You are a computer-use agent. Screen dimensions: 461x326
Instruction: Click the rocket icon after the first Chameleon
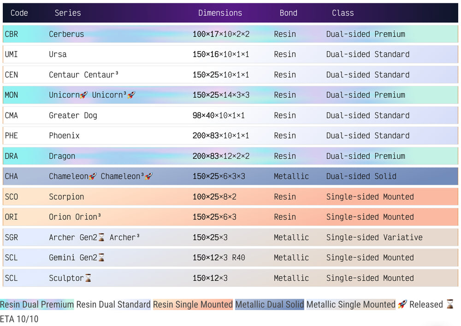[x=93, y=176]
